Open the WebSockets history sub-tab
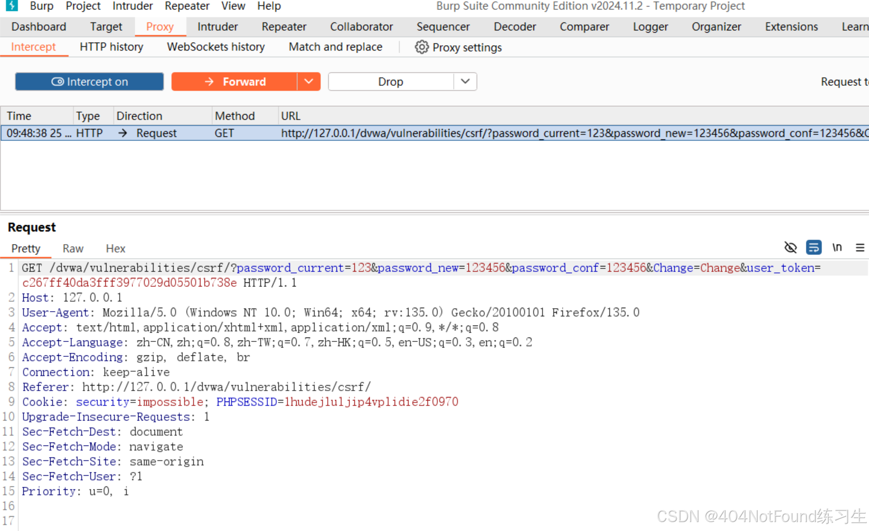This screenshot has width=869, height=531. pos(216,47)
